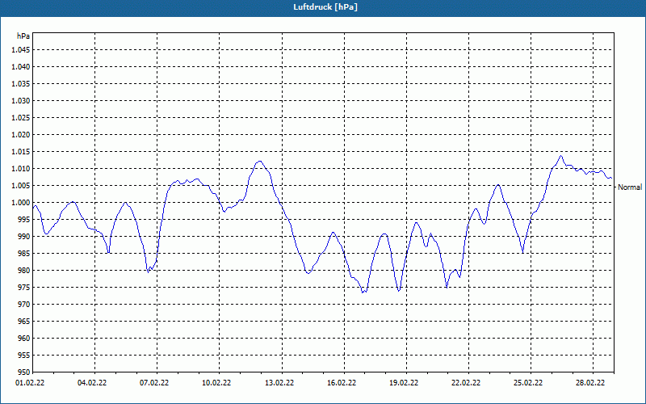Click the 950 axis value
646x404 pixels.
(x=24, y=372)
